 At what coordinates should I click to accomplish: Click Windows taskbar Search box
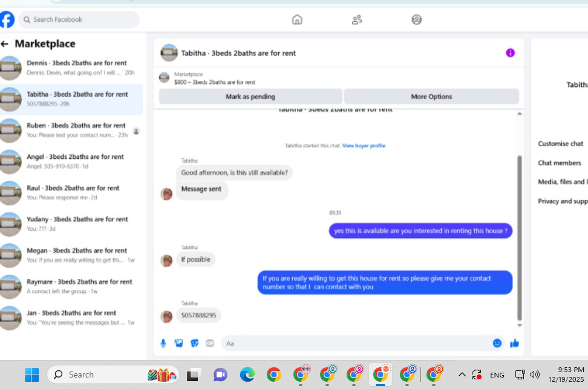click(x=113, y=375)
